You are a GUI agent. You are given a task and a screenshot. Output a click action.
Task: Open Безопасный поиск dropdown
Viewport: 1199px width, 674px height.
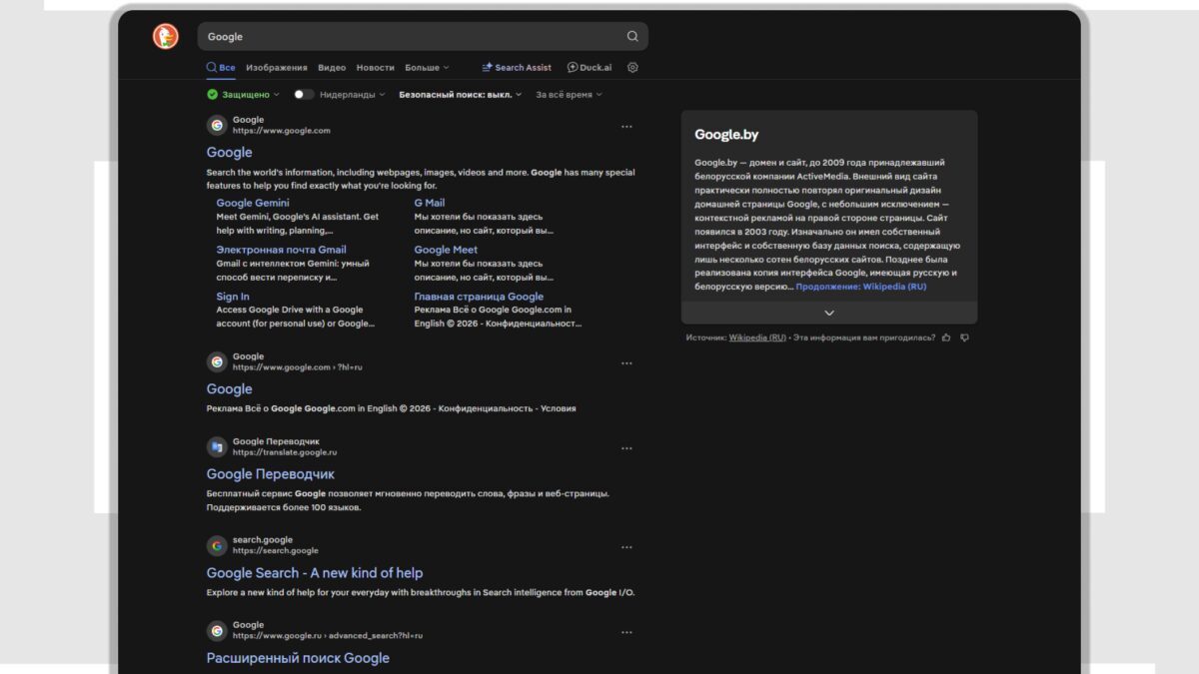[460, 95]
